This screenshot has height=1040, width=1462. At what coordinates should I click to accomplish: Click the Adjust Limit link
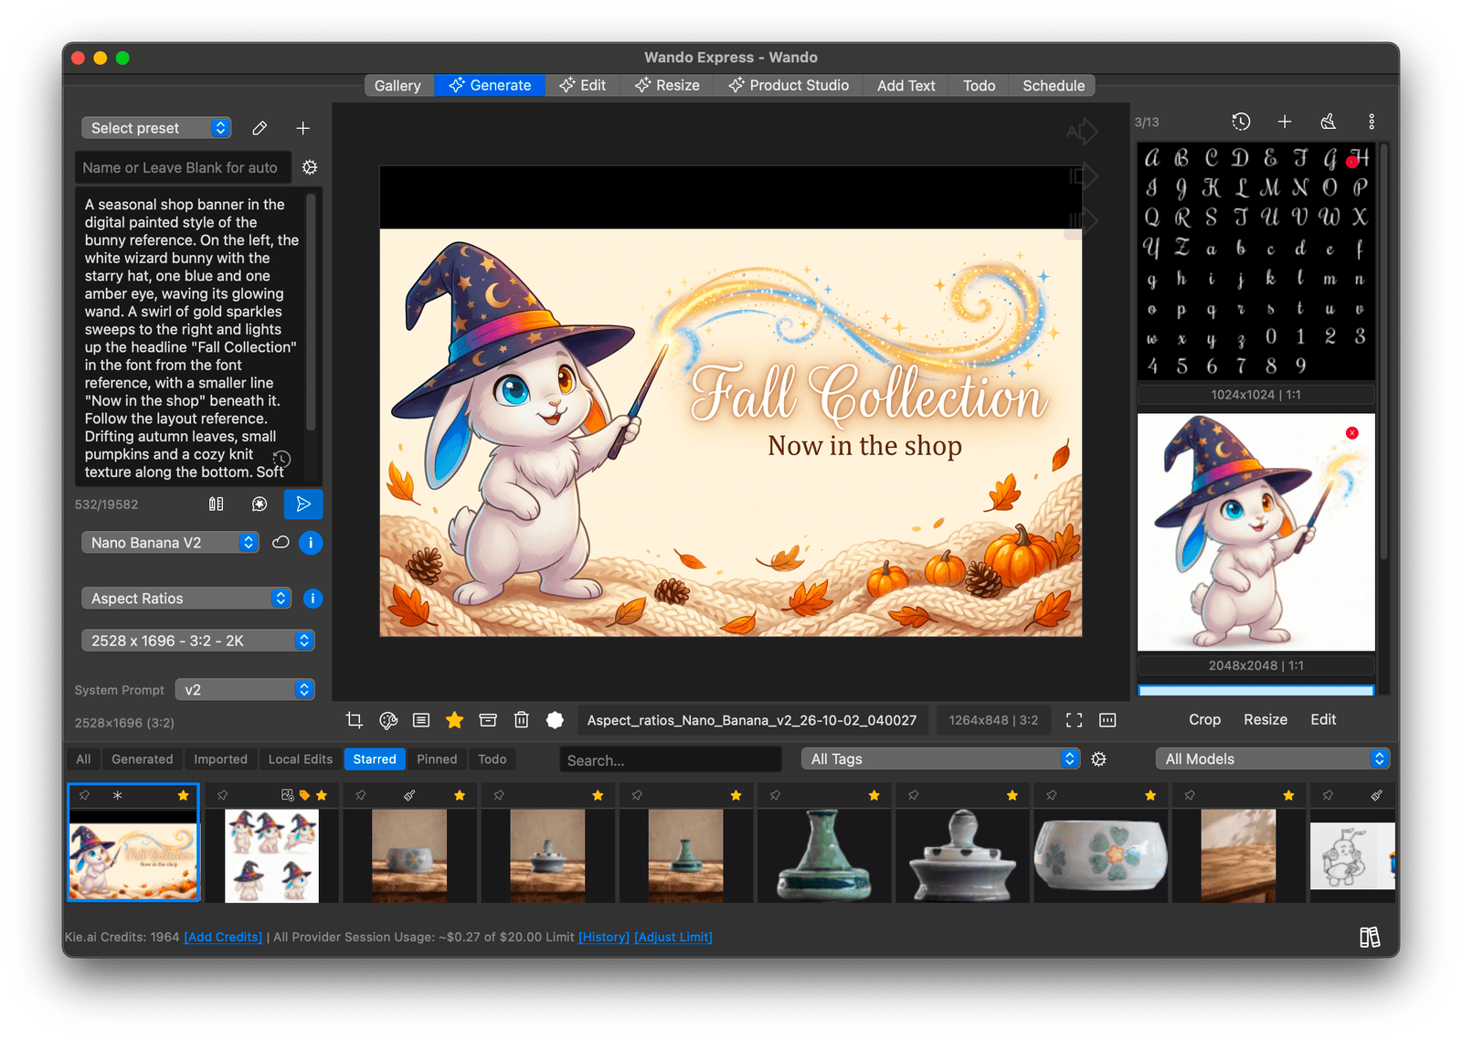coord(673,937)
